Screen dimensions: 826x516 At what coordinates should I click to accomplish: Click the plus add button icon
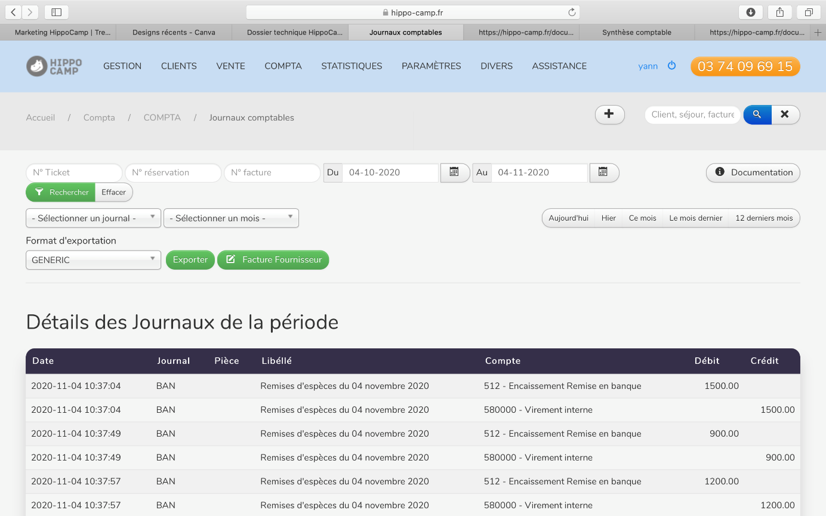pyautogui.click(x=609, y=115)
